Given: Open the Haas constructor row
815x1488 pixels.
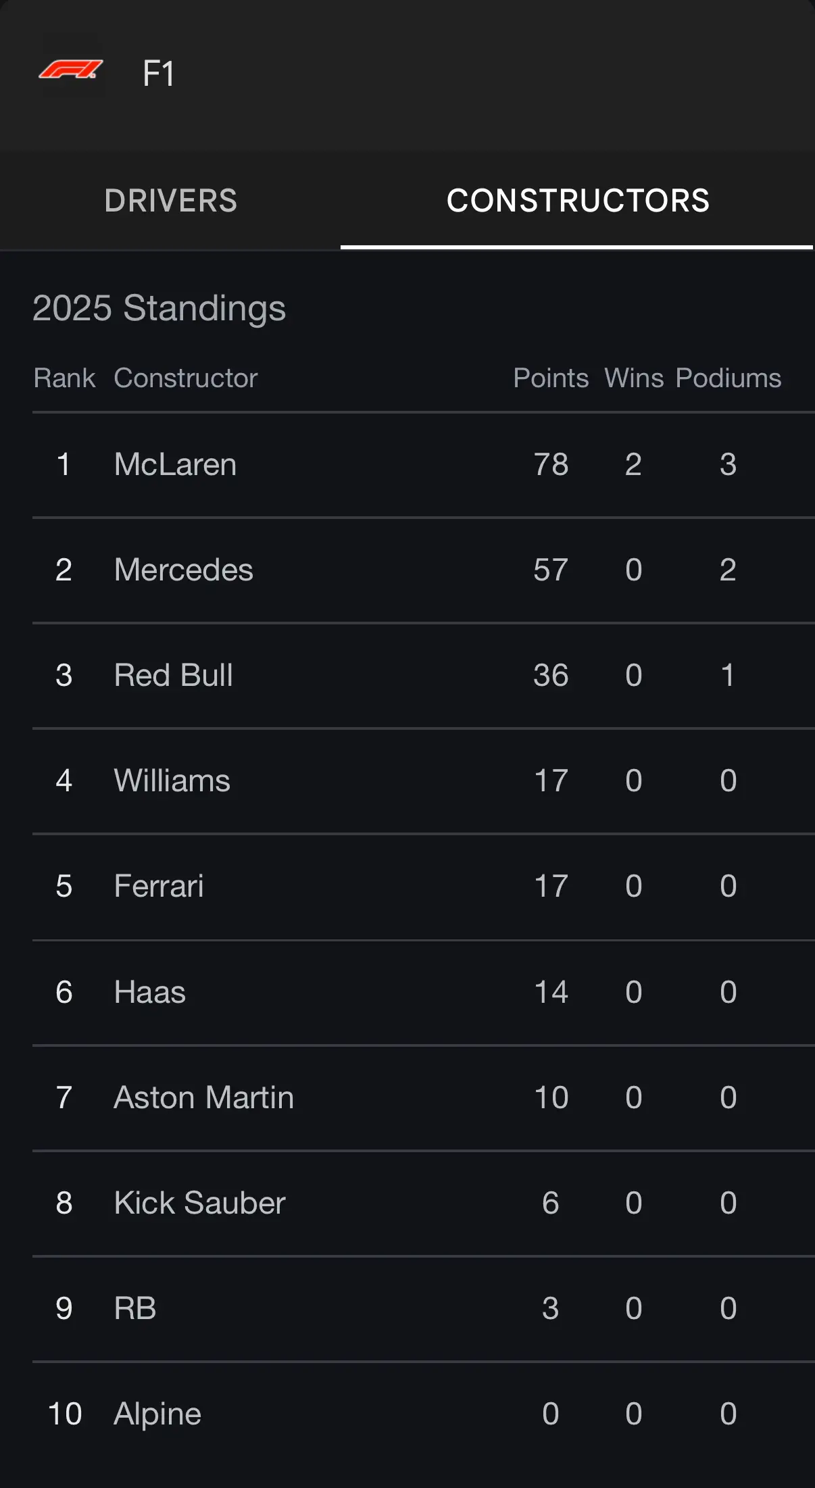Looking at the screenshot, I should 424,993.
